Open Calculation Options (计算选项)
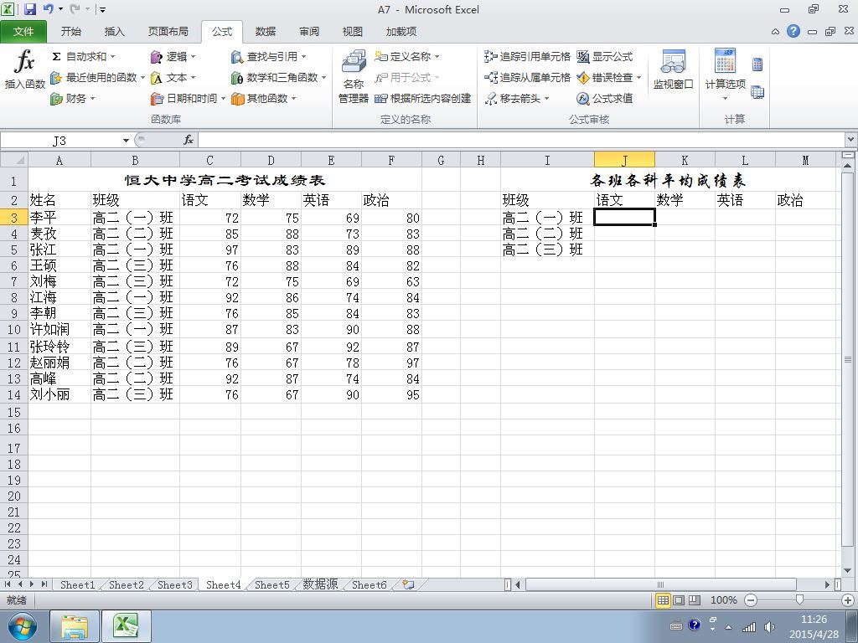 click(x=725, y=75)
